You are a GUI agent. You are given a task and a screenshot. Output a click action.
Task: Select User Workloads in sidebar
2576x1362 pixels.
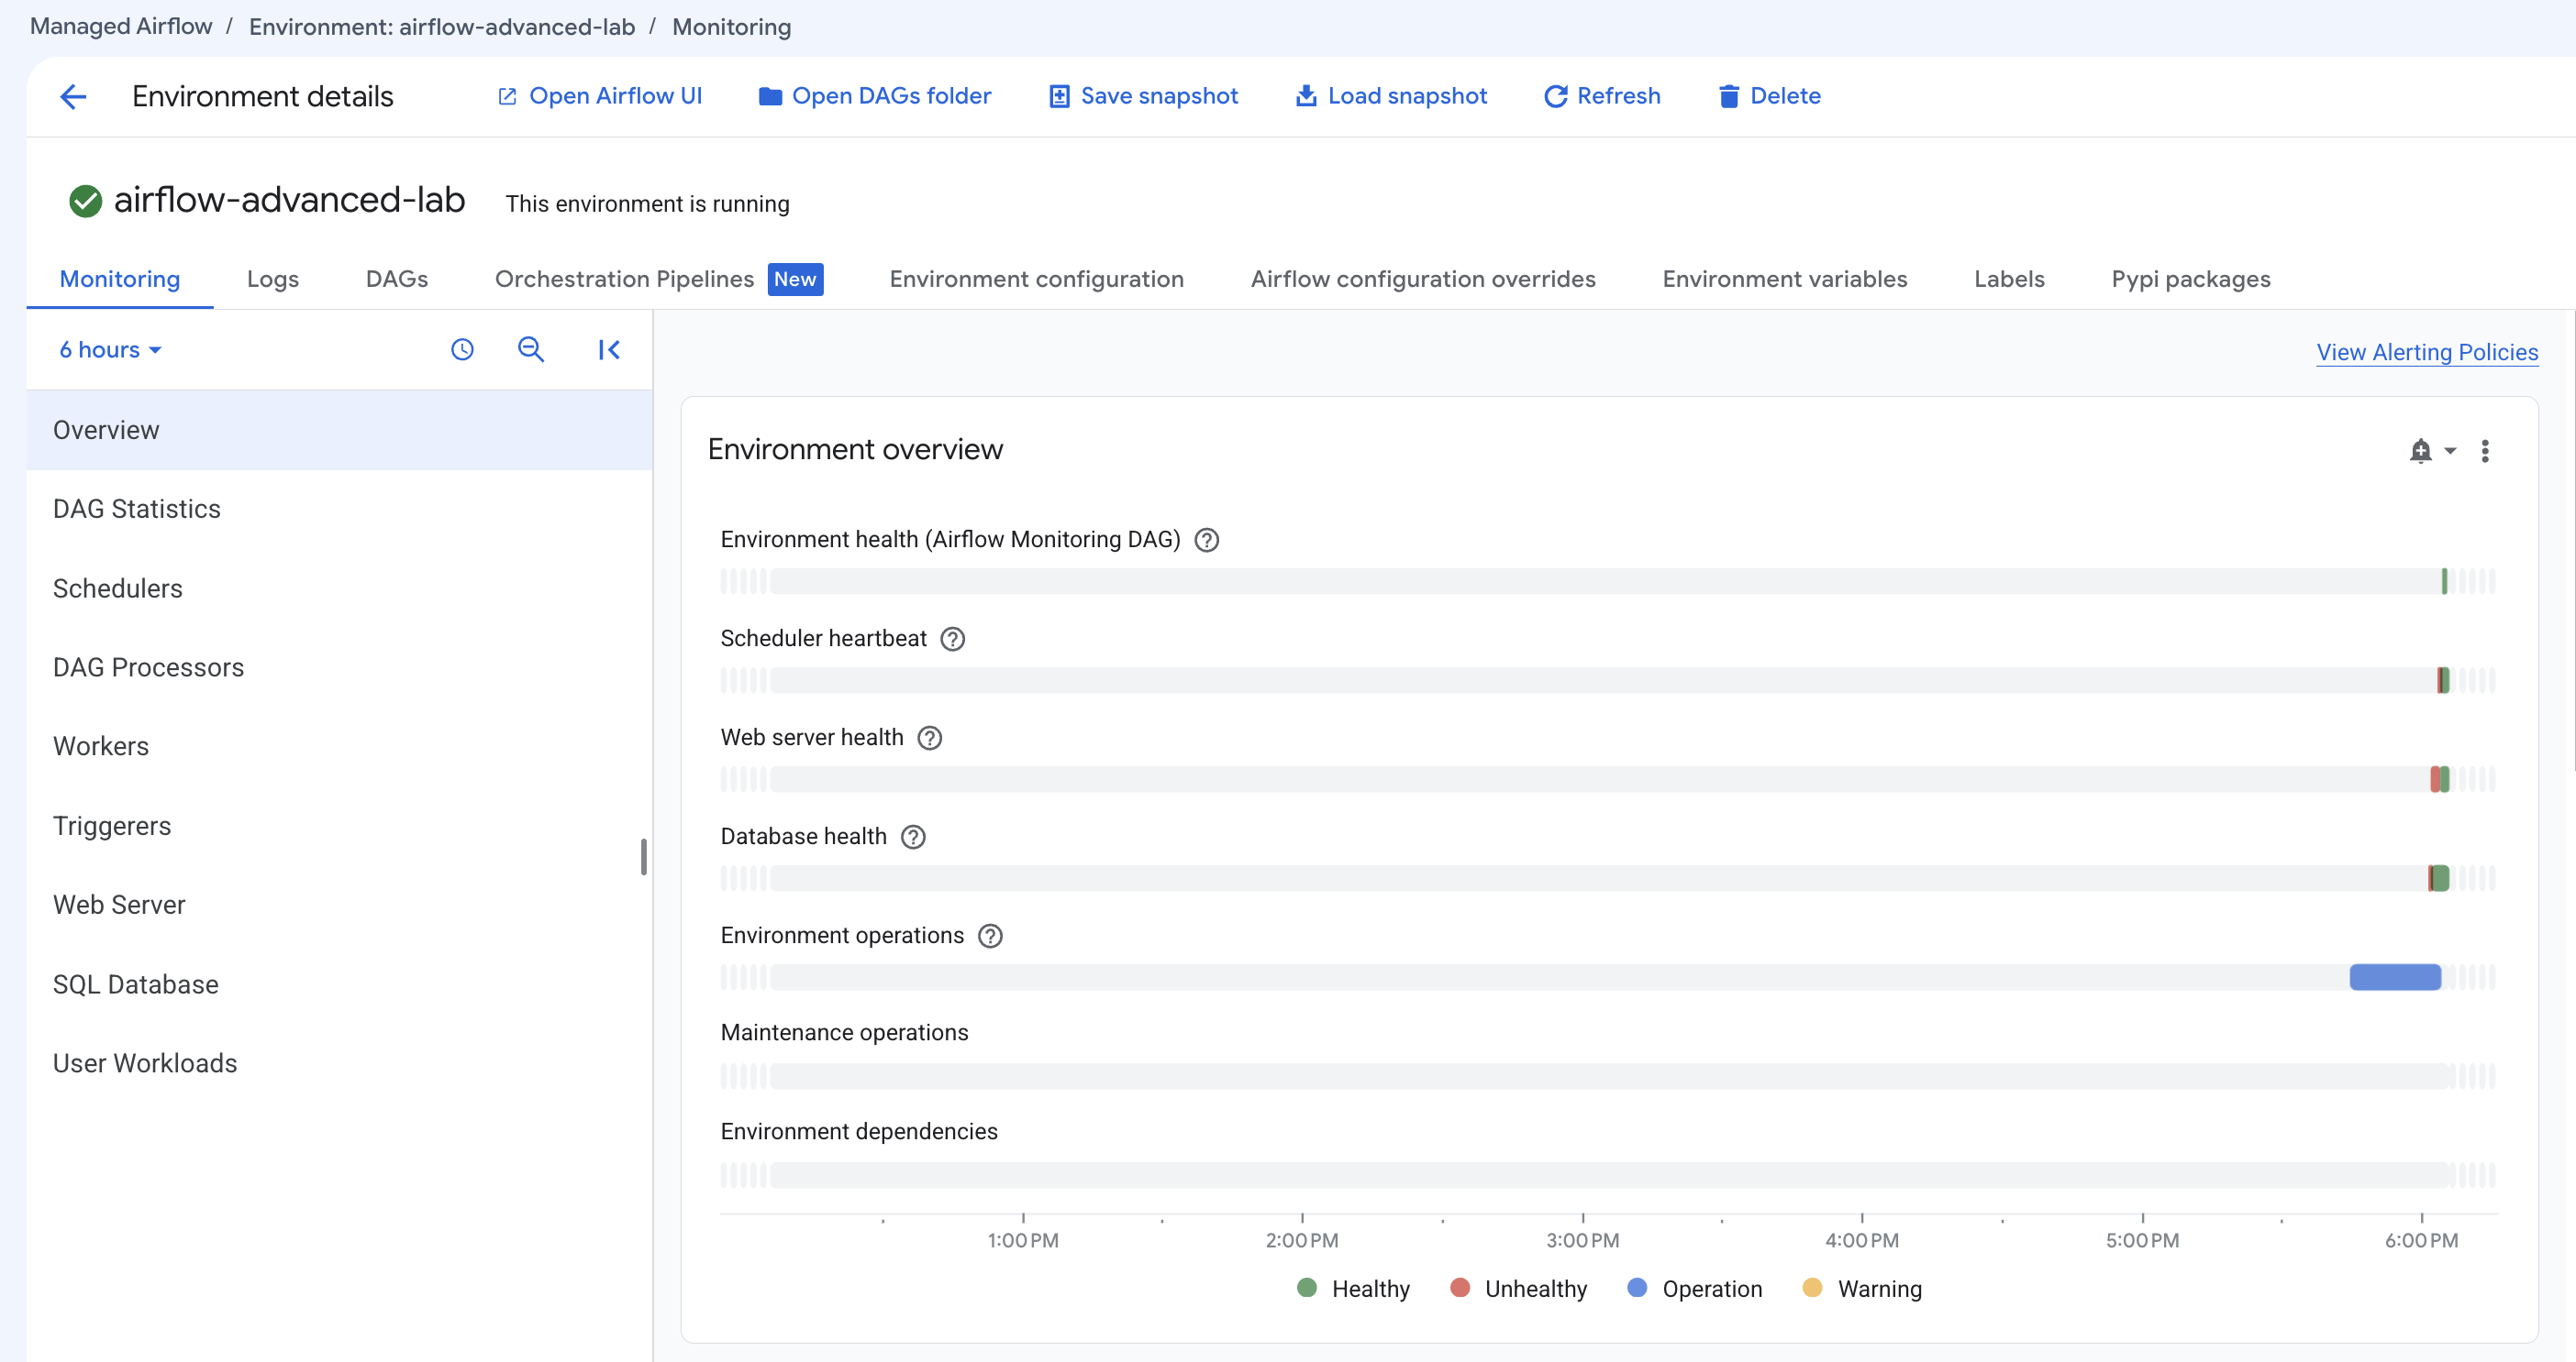pyautogui.click(x=339, y=1064)
